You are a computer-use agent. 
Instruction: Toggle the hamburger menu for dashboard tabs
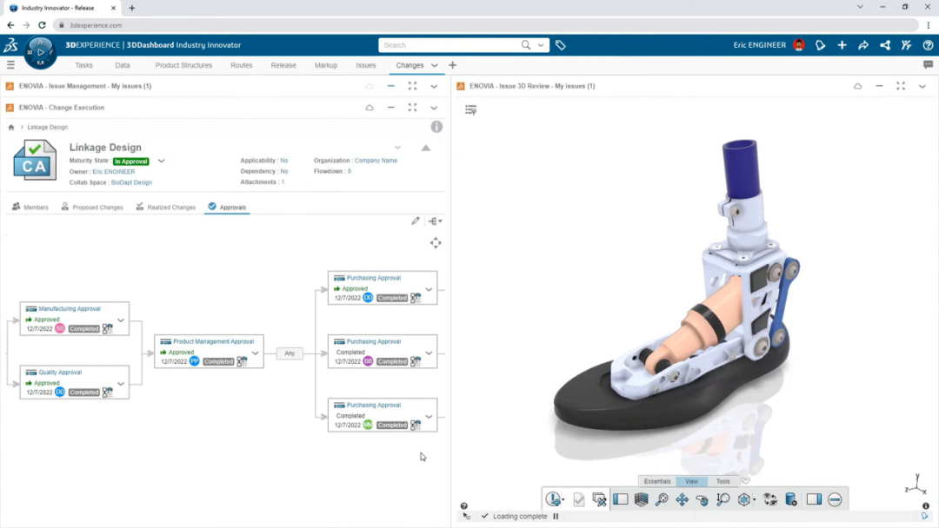tap(10, 65)
